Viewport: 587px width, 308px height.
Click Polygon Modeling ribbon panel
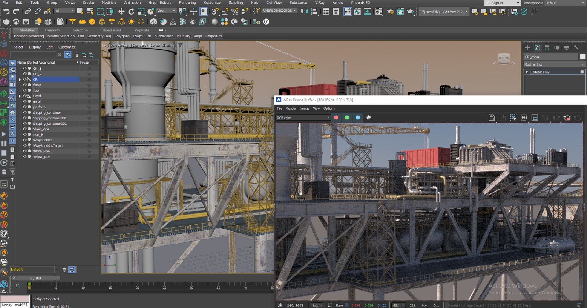tap(29, 36)
